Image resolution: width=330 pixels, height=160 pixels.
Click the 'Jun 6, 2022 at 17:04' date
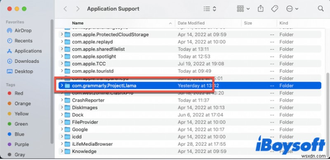(200, 115)
